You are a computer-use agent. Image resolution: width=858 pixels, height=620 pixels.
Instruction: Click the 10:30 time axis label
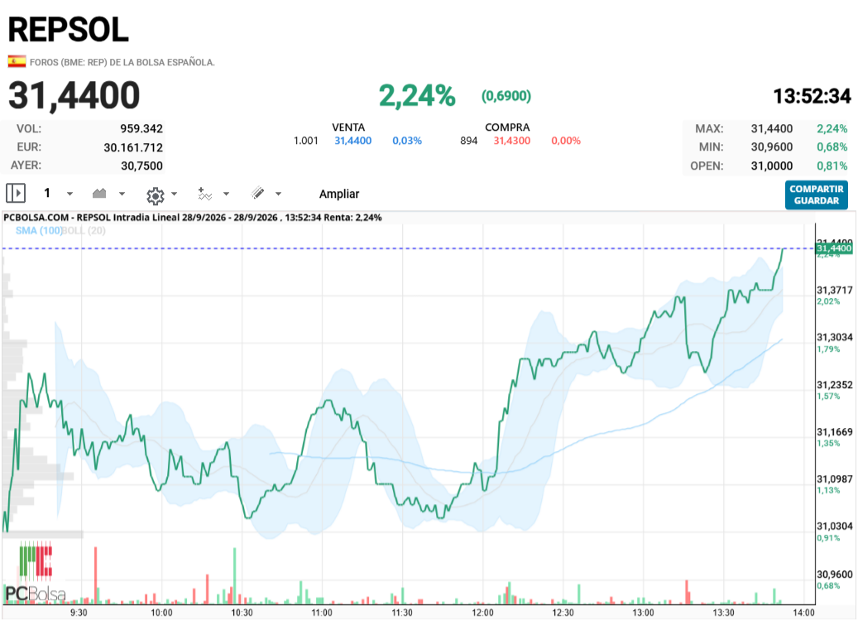[x=242, y=613]
